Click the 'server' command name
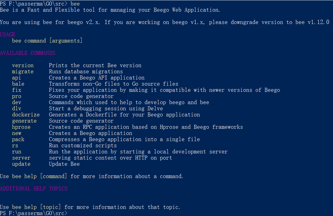This screenshot has height=216, width=333. tap(21, 158)
